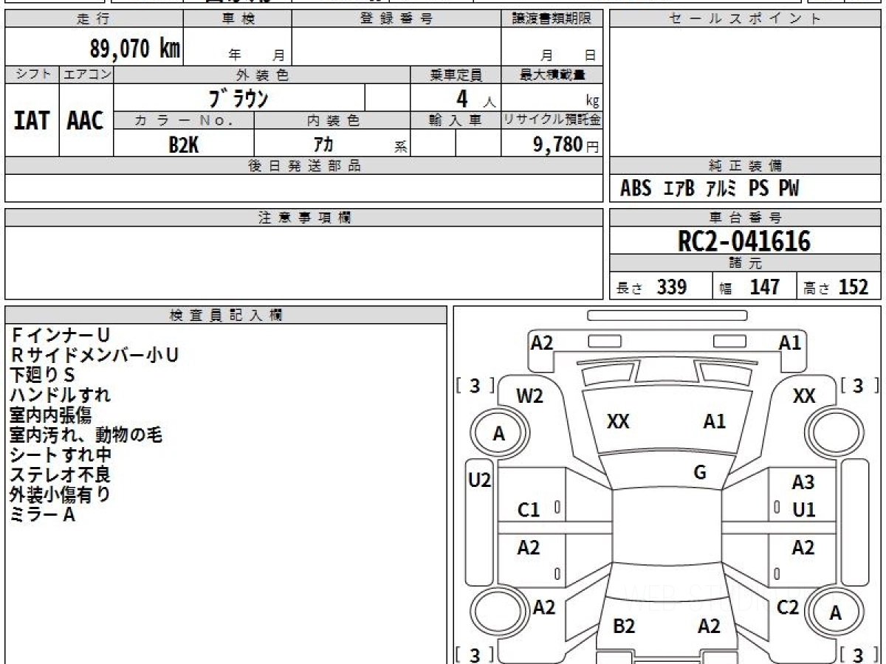
Task: Click the W2 mark on the left fender
Action: 529,396
